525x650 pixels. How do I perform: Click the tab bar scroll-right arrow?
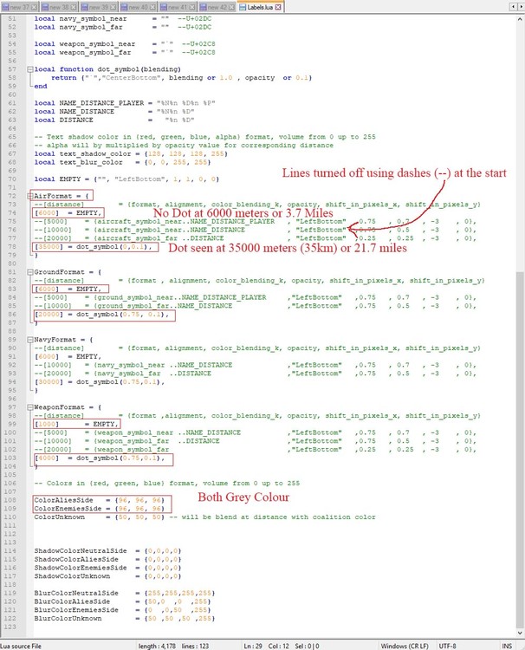click(520, 7)
